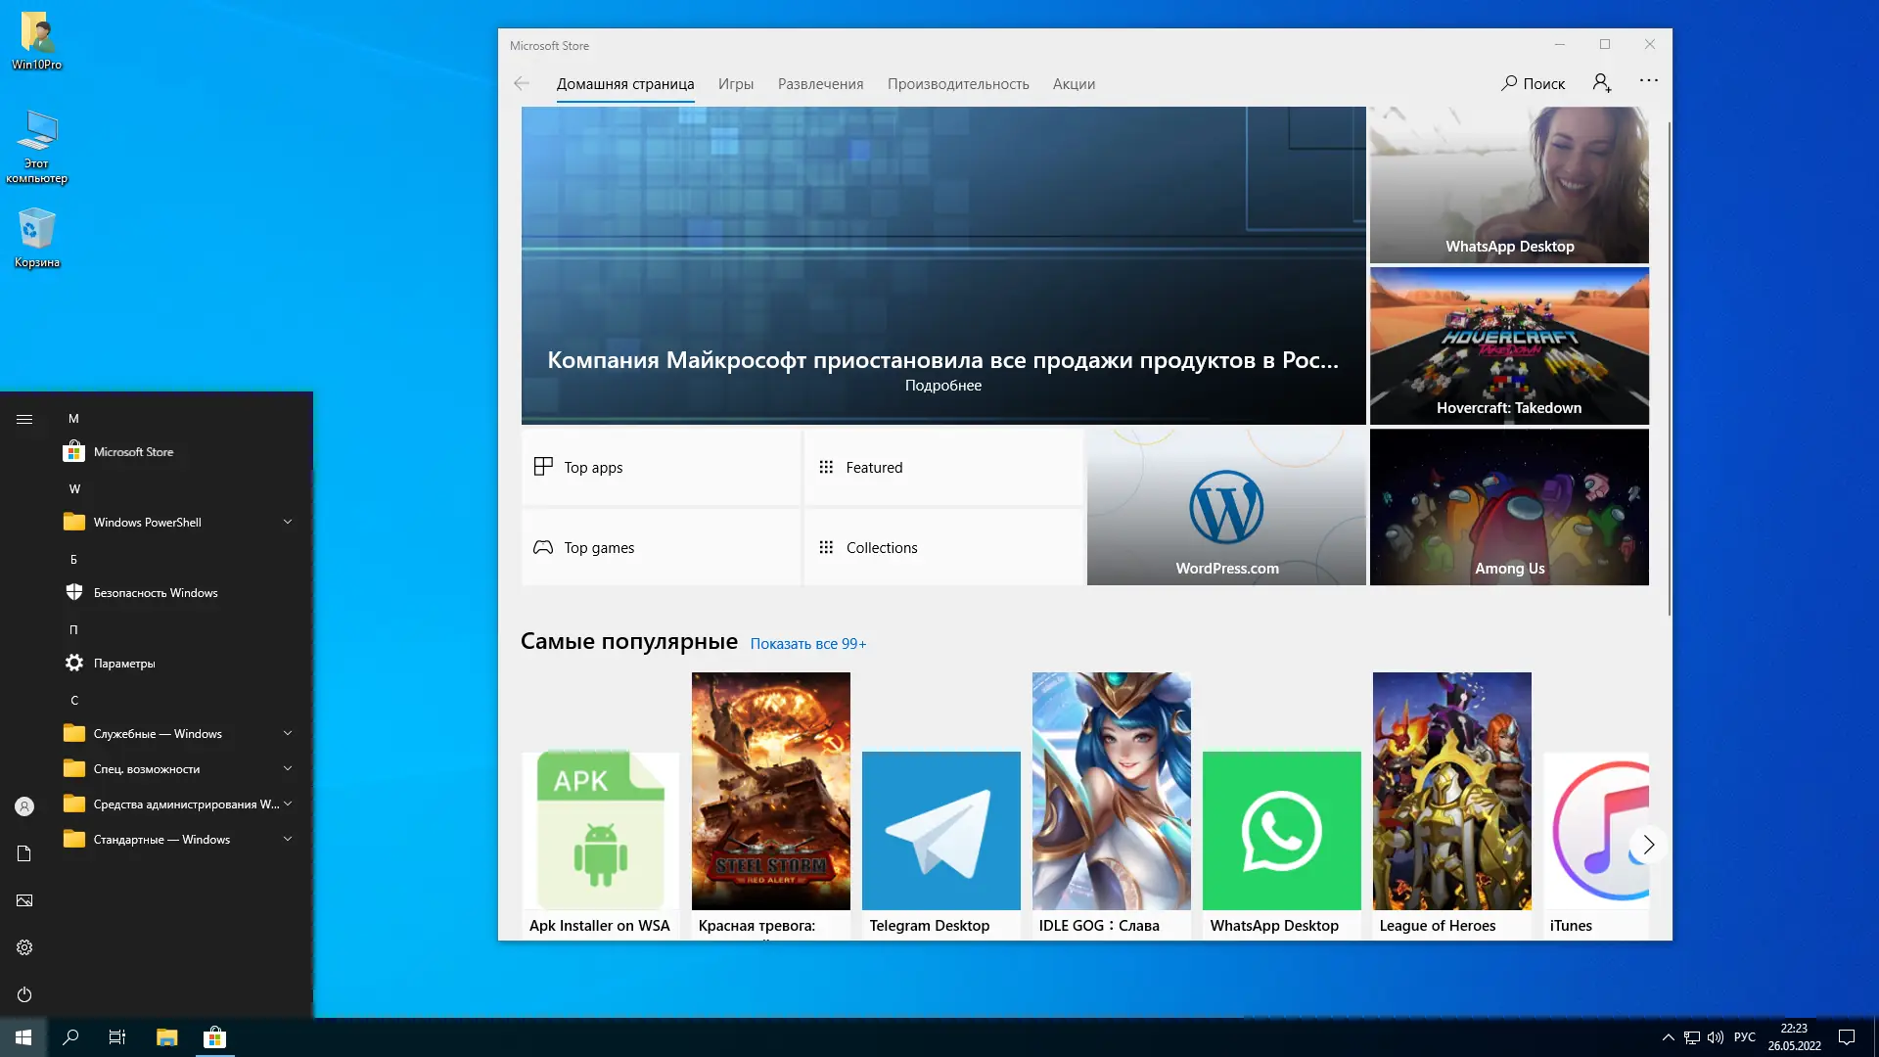Click the power icon in Start menu
The width and height of the screenshot is (1879, 1057).
24,994
